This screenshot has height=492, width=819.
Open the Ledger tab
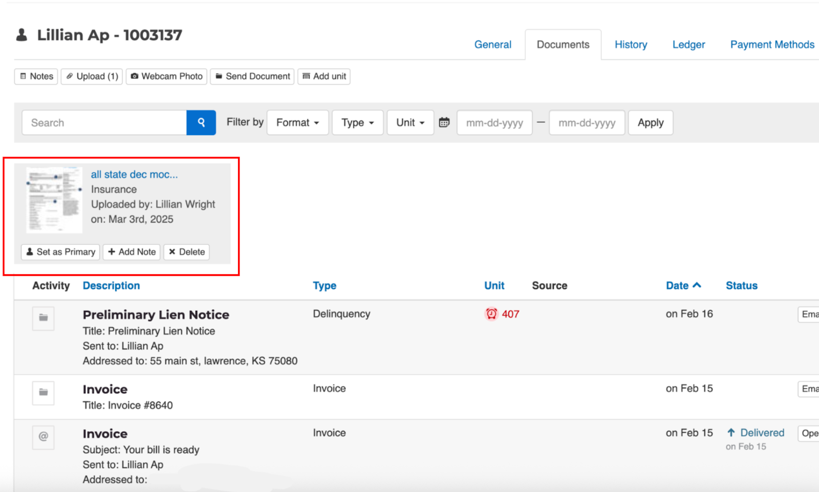(x=688, y=44)
